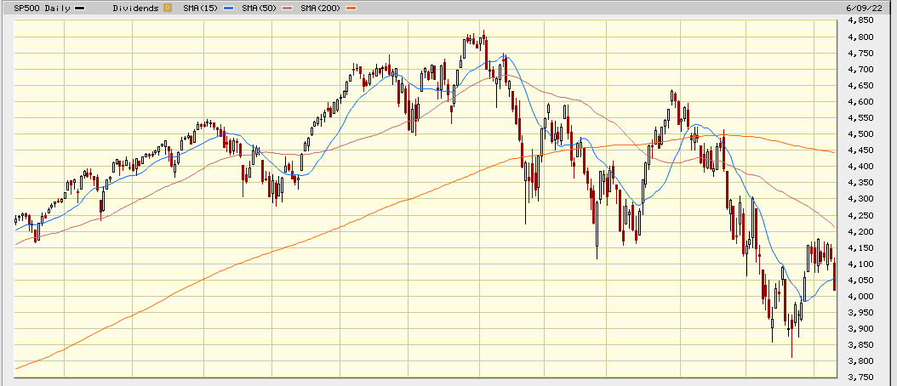Click the orange SMA(200) legend swatch

pyautogui.click(x=351, y=8)
